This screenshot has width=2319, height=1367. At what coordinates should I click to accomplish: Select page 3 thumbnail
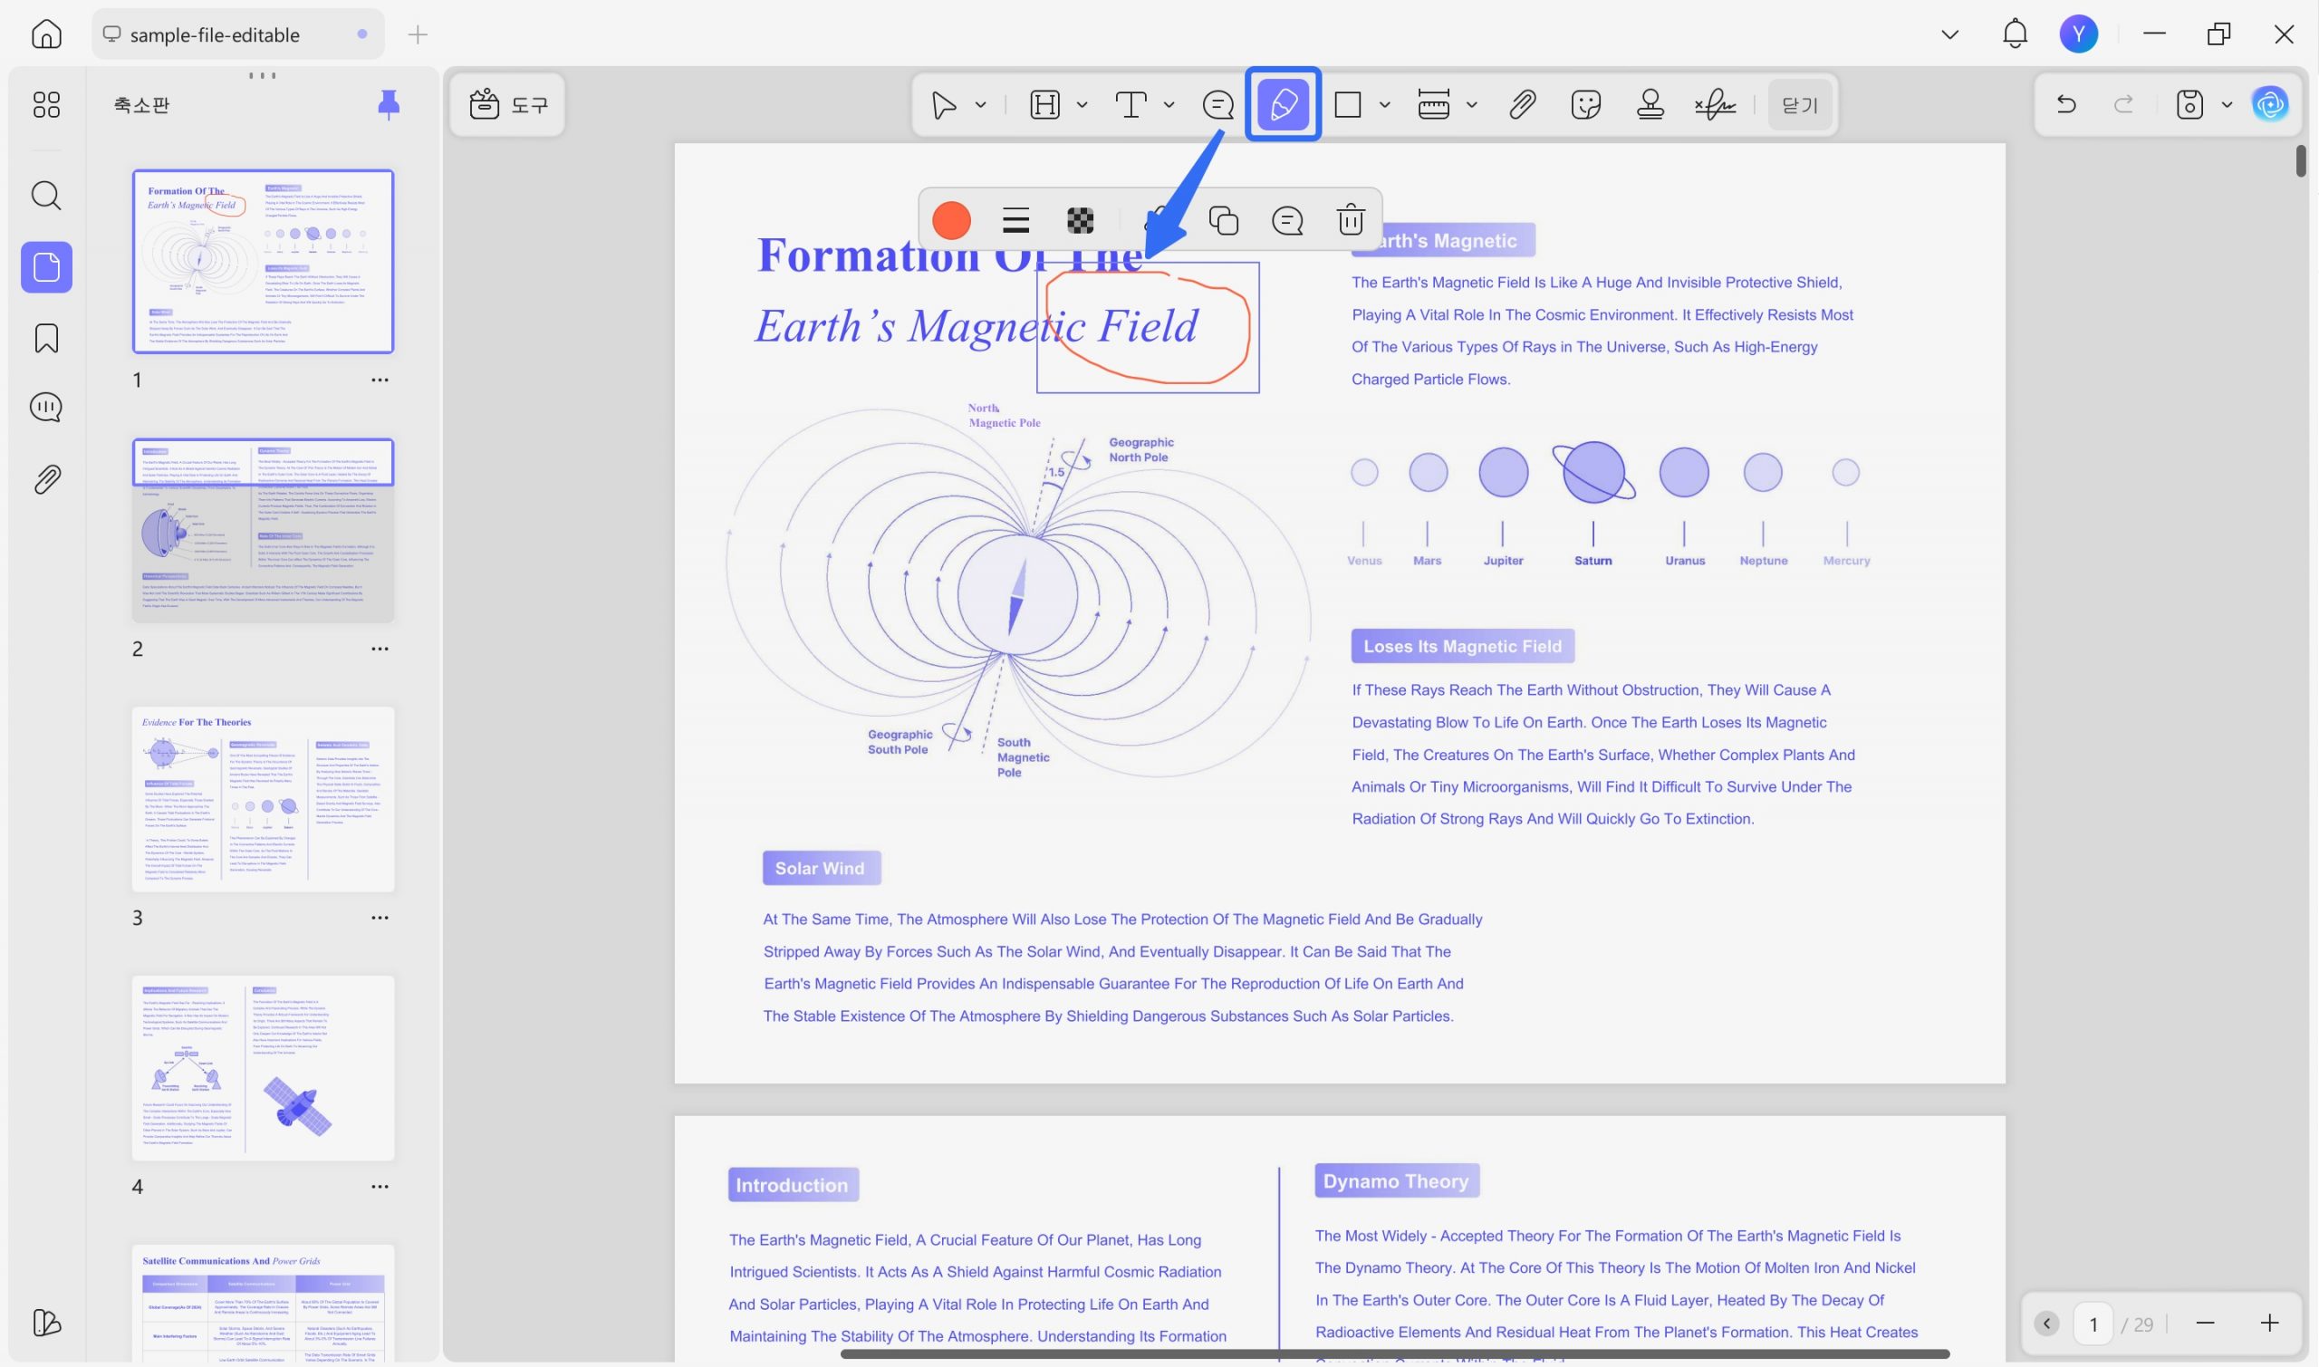coord(263,799)
